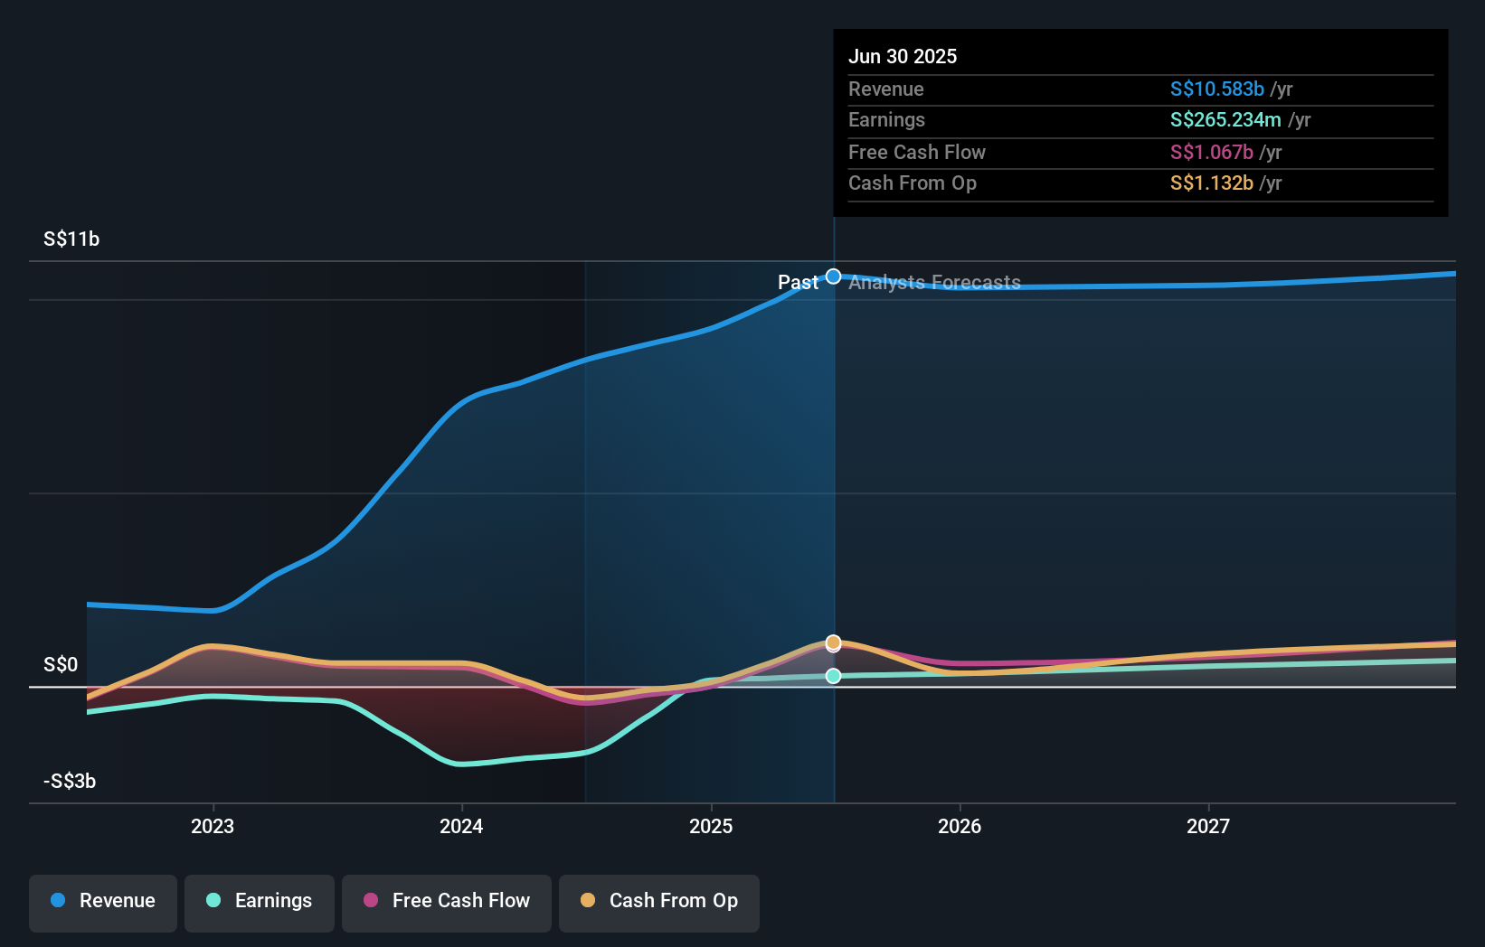Click the Jun 30 2025 tooltip header
Screen dimensions: 1485x947
coord(903,56)
